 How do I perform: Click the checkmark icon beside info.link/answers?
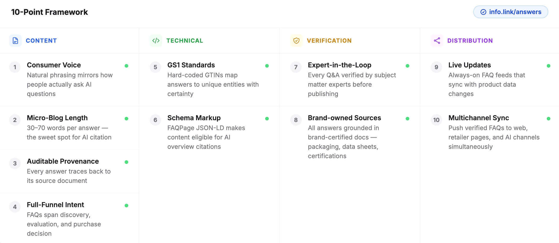[x=483, y=12]
